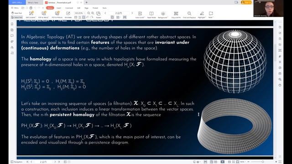Screen dimensions: 292x164
Task: Click the status bar page number field
Action: coord(43,162)
